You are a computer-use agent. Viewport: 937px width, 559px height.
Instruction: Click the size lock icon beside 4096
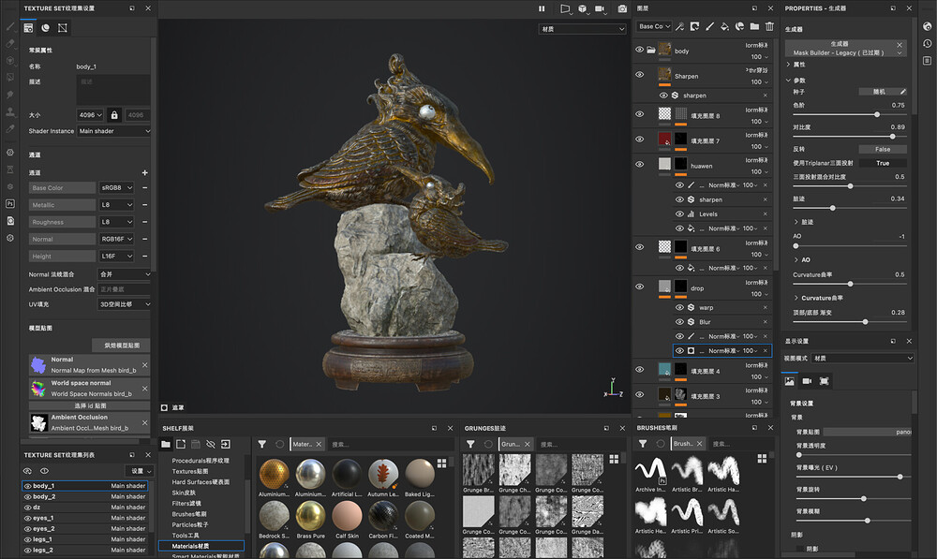[x=114, y=115]
